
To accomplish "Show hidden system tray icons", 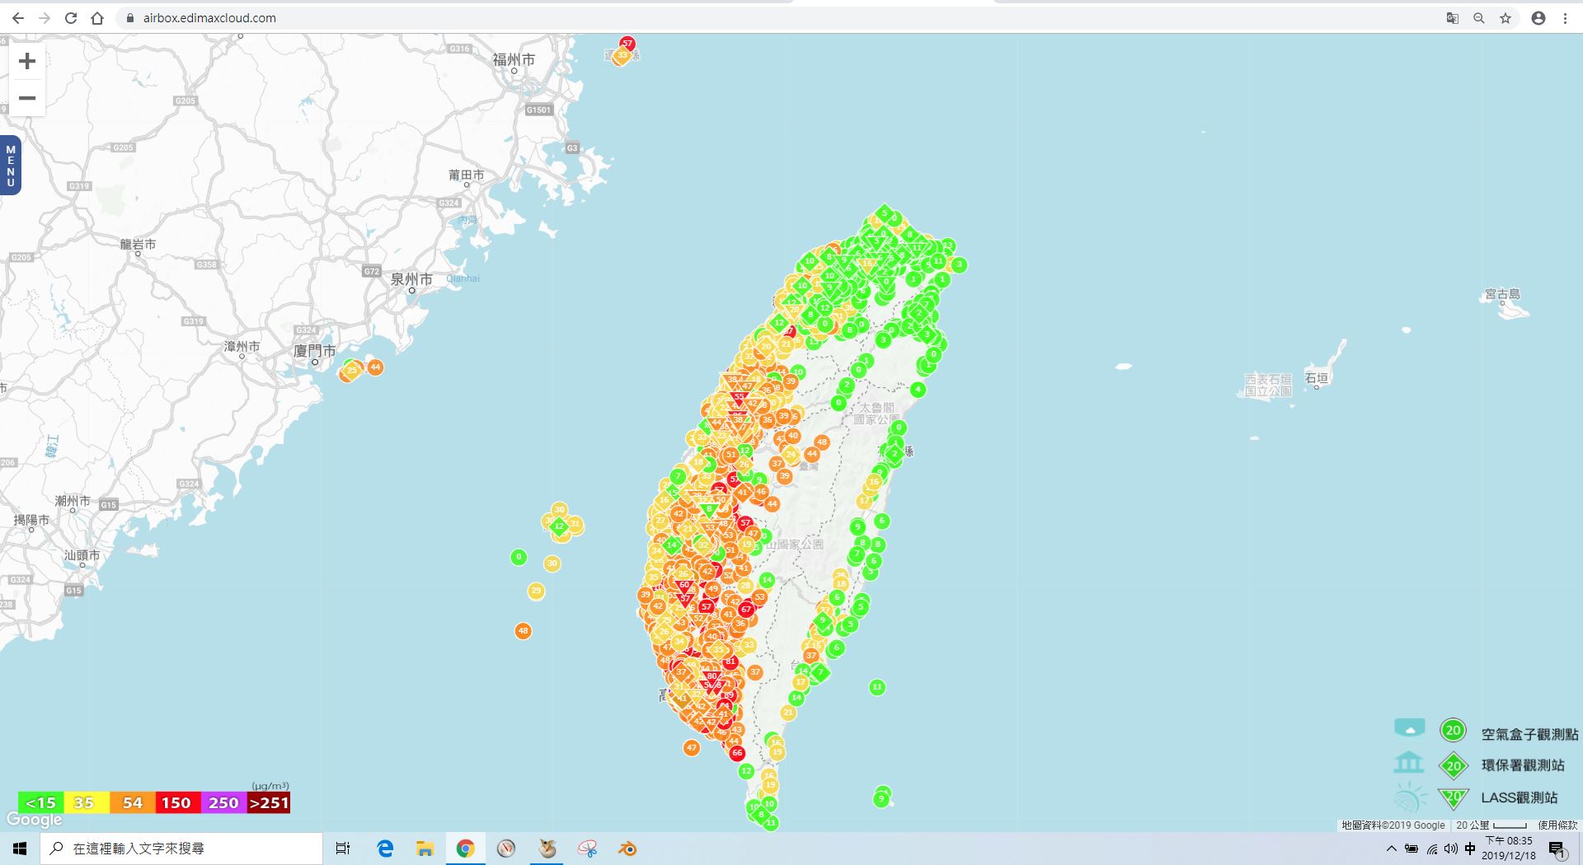I will (x=1392, y=849).
